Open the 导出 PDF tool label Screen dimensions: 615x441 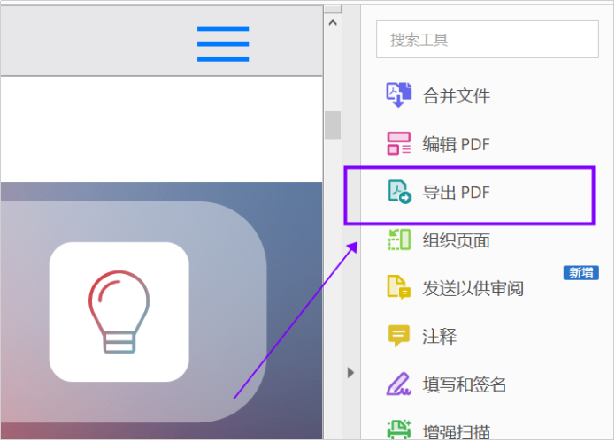click(x=456, y=193)
